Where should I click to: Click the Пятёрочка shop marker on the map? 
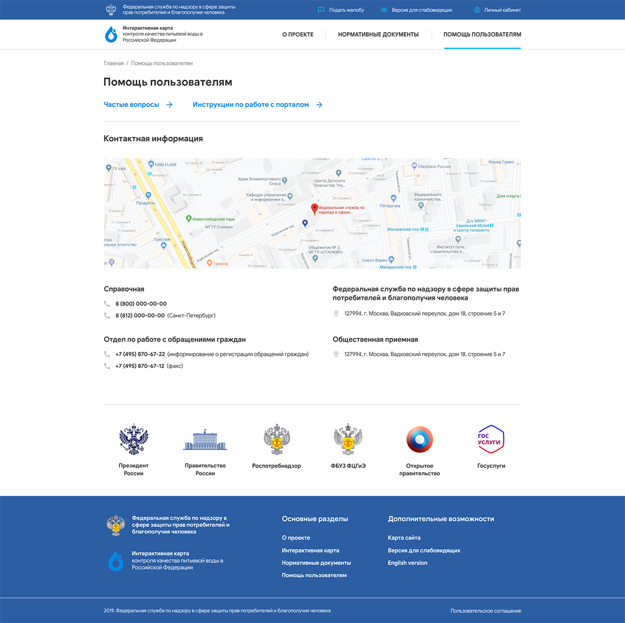[393, 198]
